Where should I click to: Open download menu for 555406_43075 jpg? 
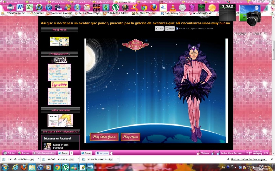[118, 159]
